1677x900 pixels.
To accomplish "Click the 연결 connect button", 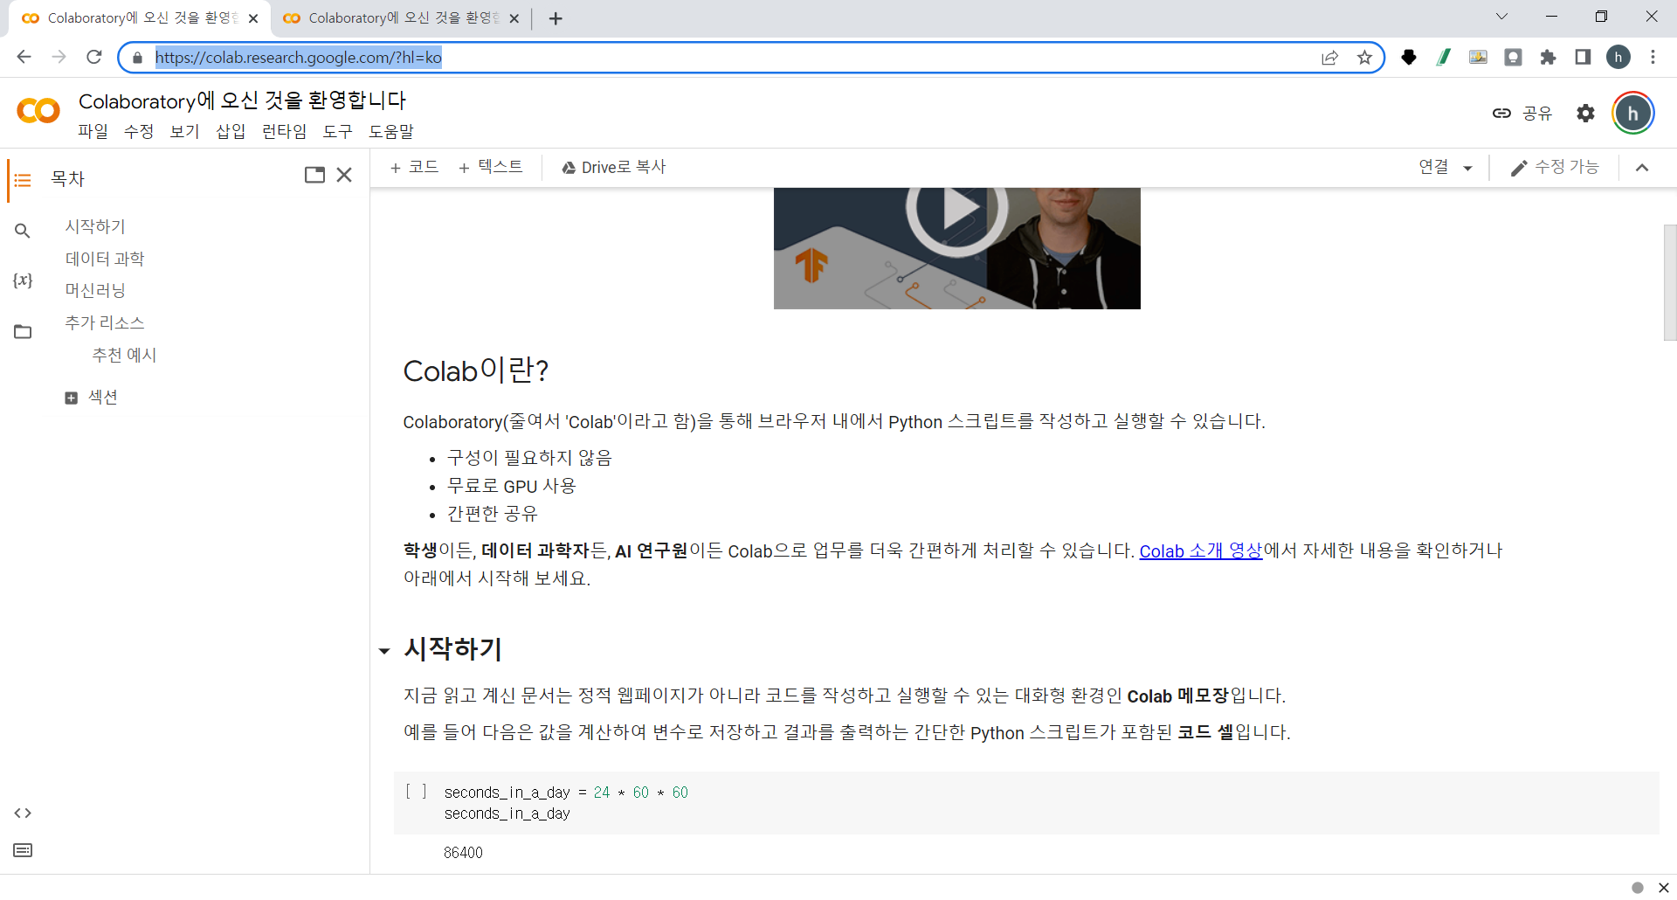I will (1433, 167).
